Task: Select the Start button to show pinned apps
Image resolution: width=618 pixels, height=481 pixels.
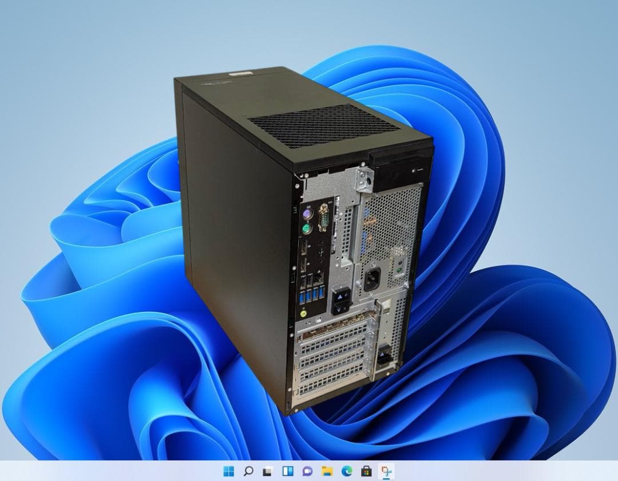Action: 229,471
